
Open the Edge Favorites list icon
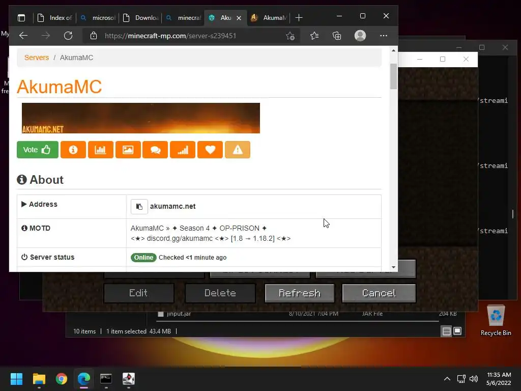coord(314,36)
